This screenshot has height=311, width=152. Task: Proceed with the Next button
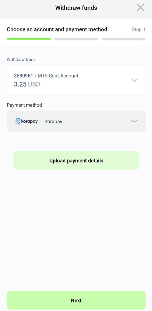pos(76,300)
